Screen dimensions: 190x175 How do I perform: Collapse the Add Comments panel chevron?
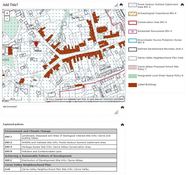click(122, 108)
